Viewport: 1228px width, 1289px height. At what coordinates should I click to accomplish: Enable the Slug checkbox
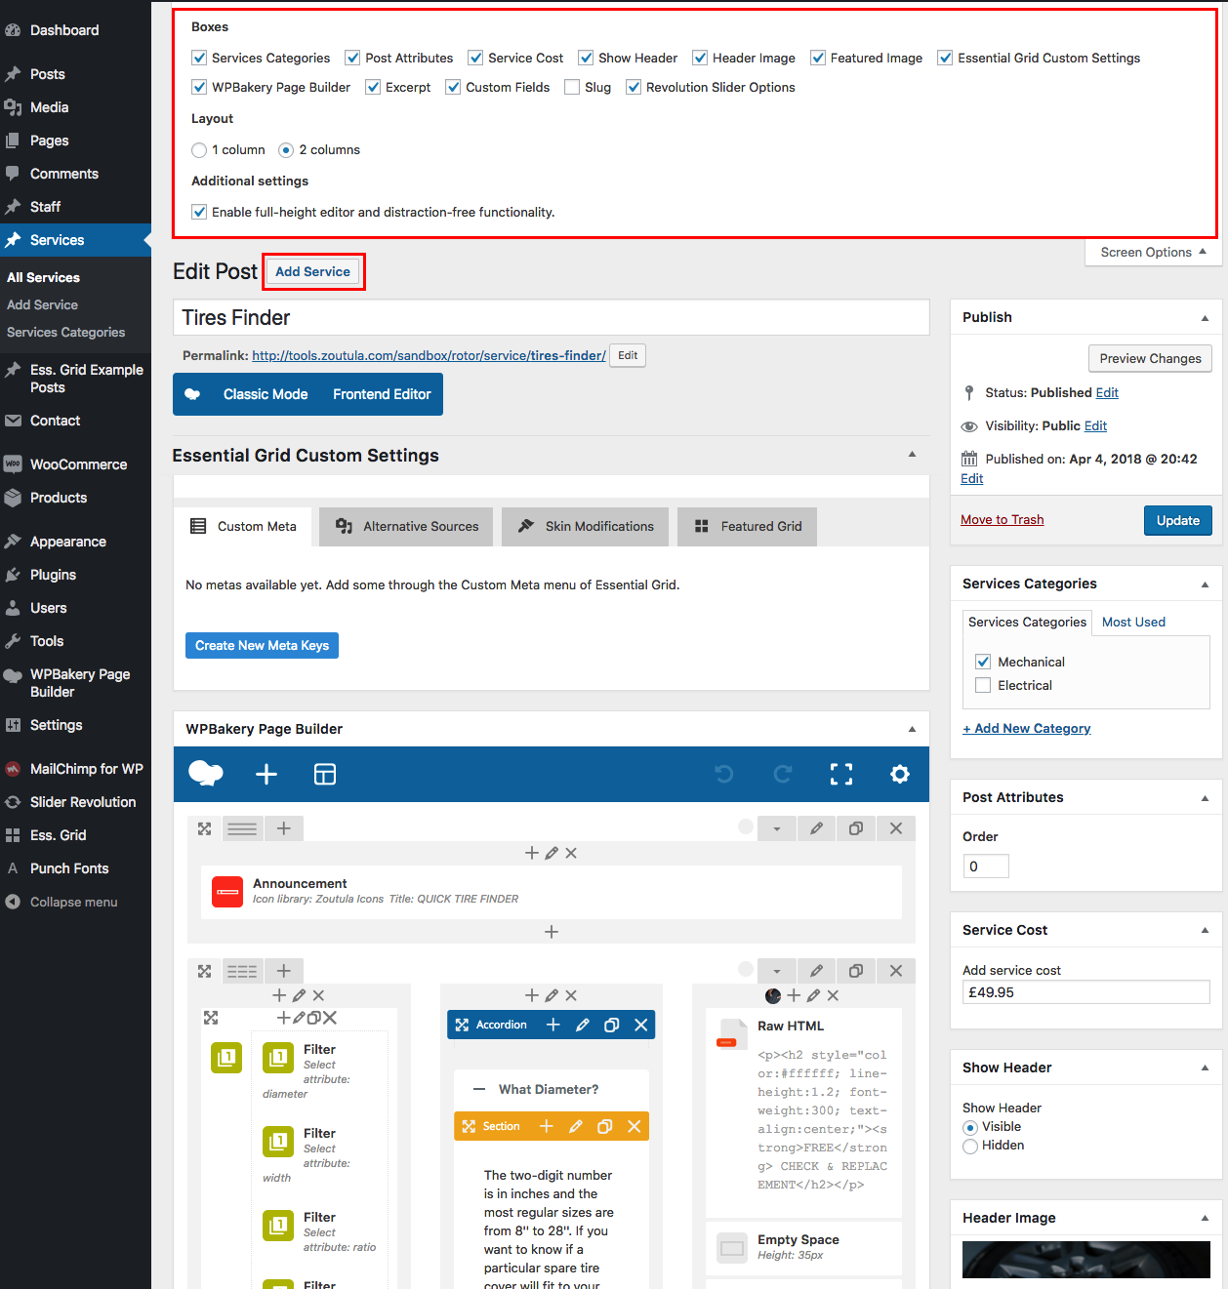click(572, 87)
